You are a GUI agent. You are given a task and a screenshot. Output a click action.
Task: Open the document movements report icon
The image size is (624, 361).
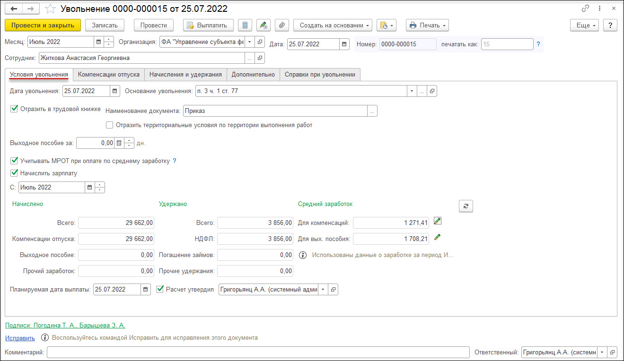[244, 25]
